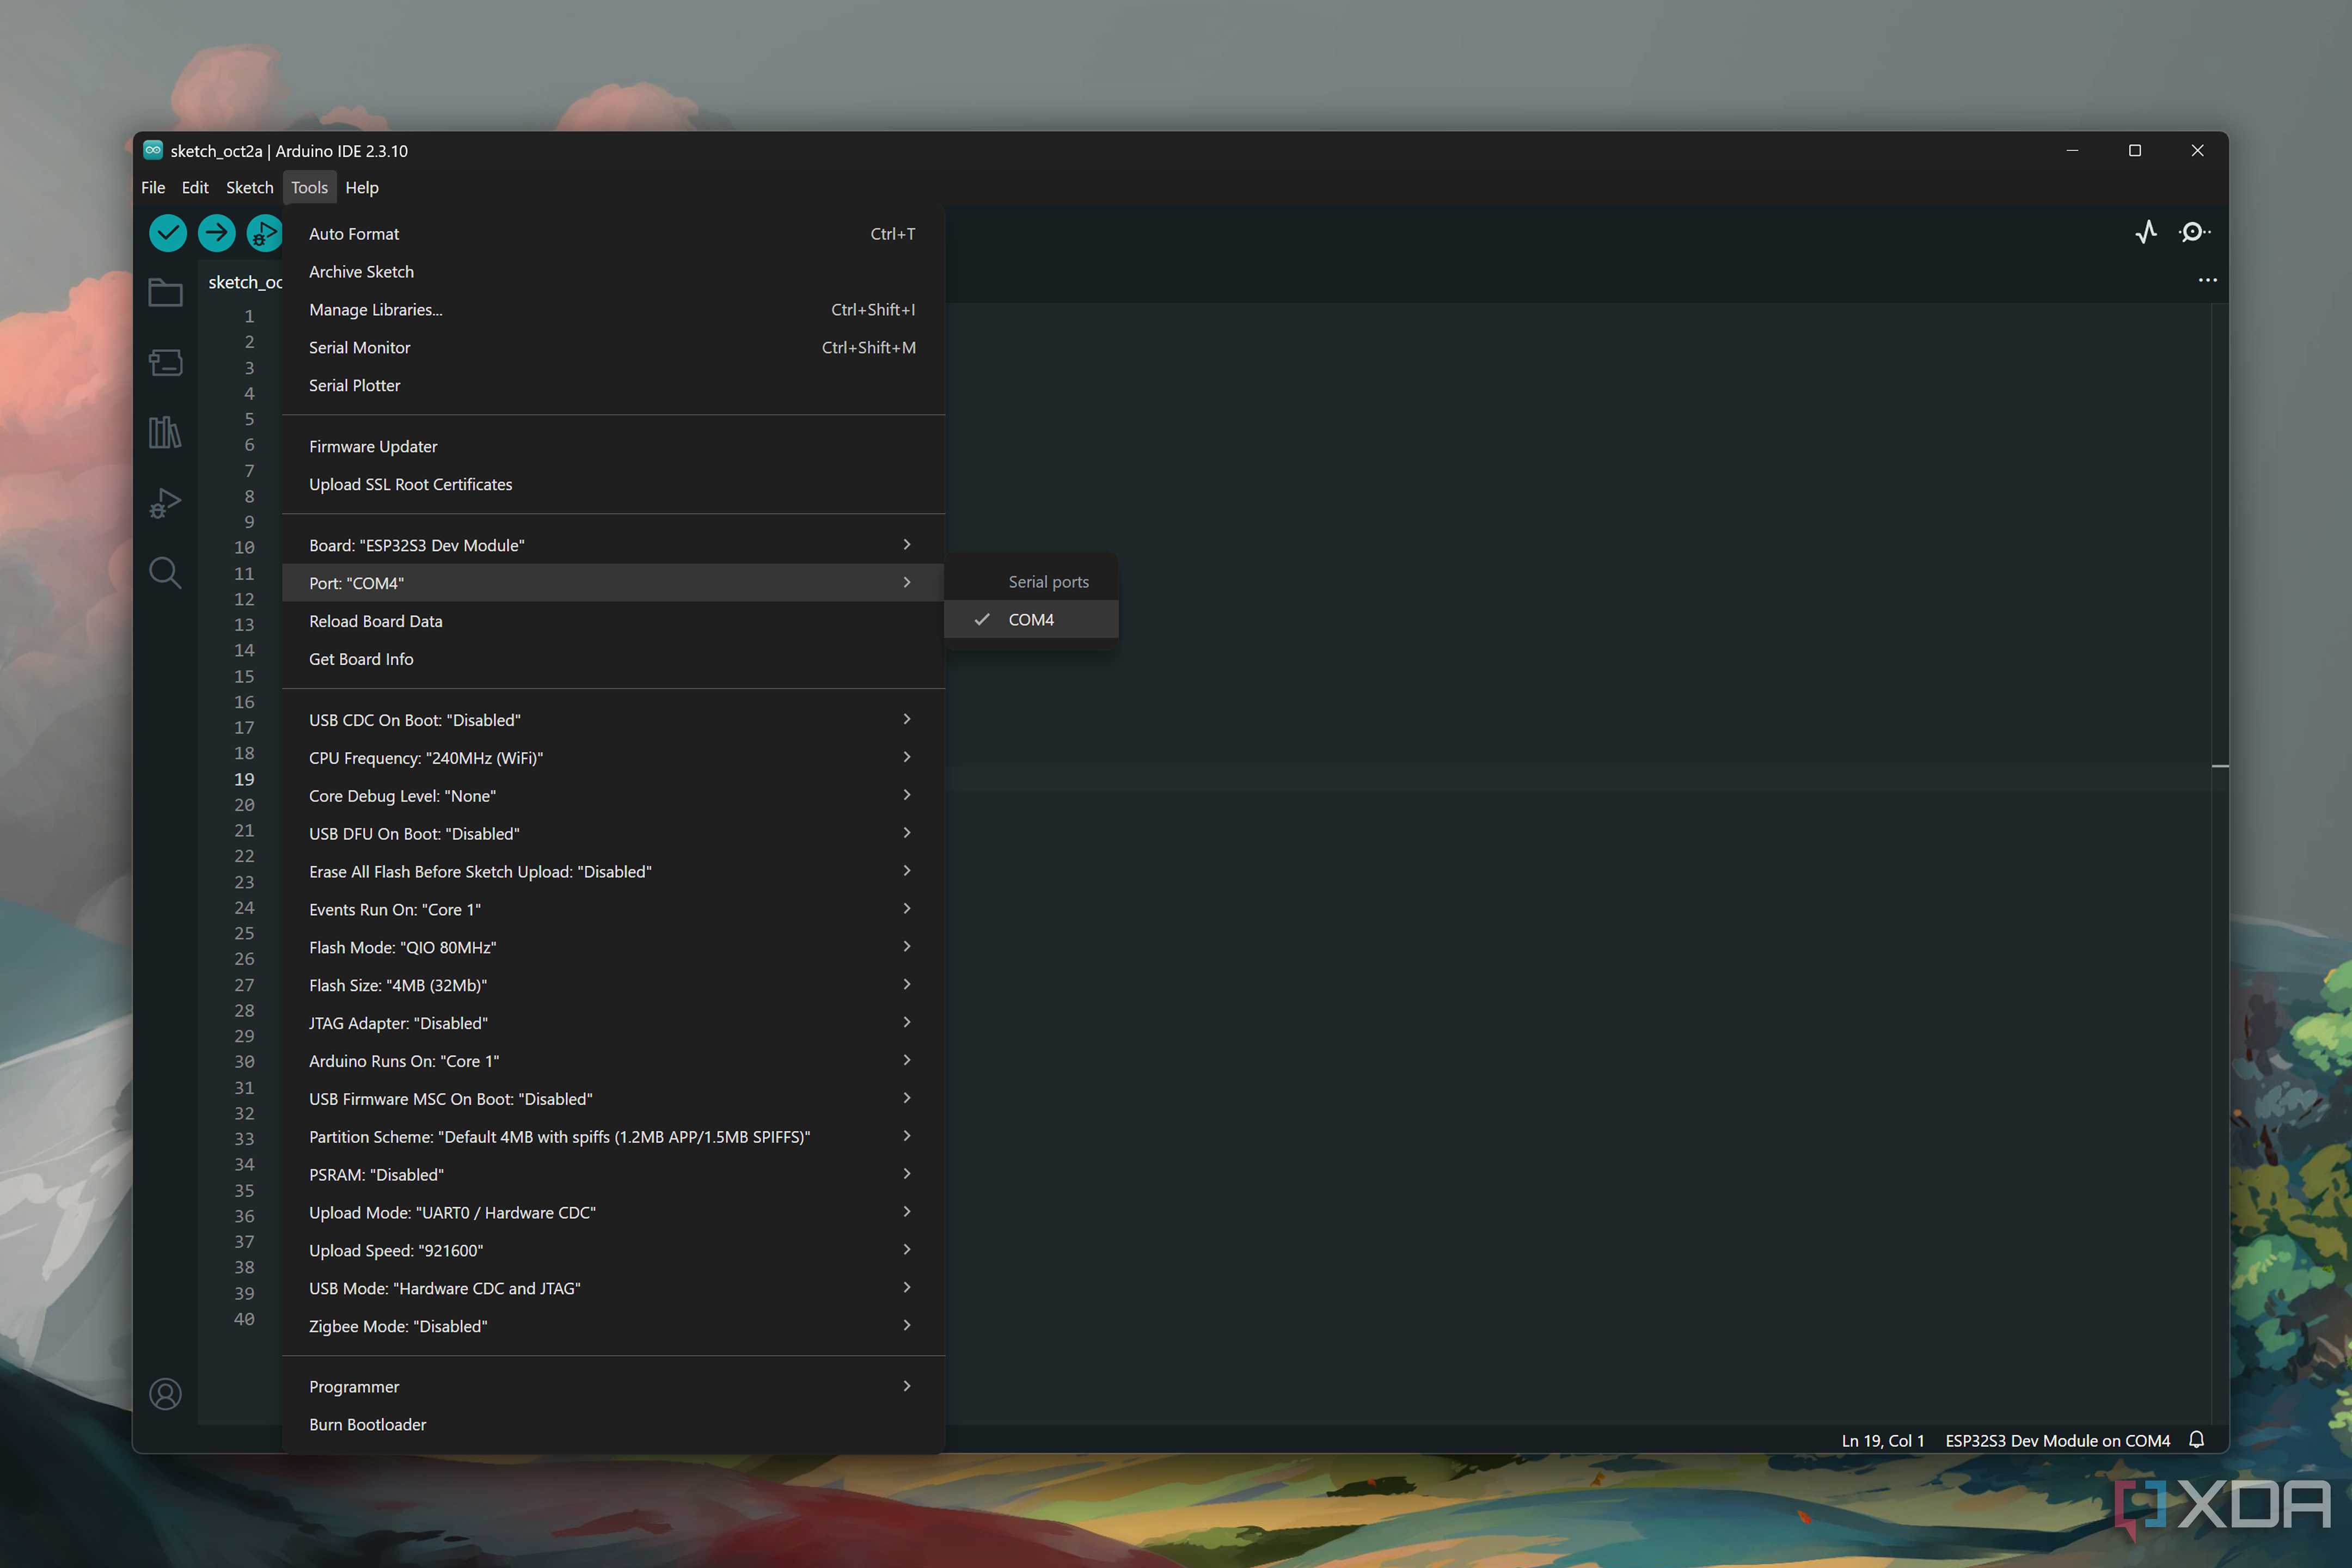Click line number 19 in the gutter
2352x1568 pixels.
point(244,779)
